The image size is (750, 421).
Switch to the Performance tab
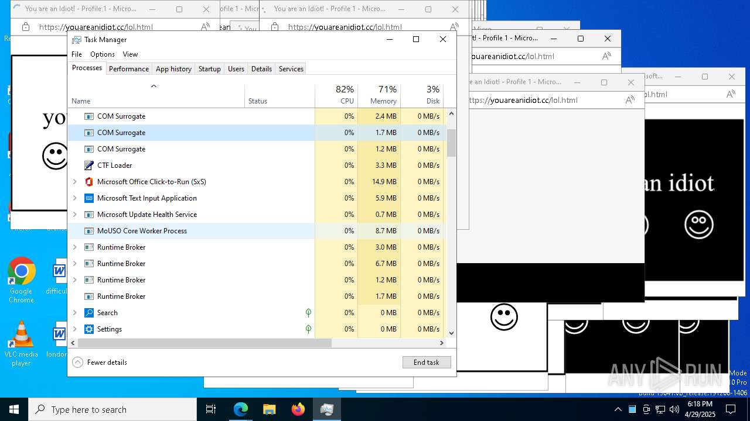click(129, 69)
